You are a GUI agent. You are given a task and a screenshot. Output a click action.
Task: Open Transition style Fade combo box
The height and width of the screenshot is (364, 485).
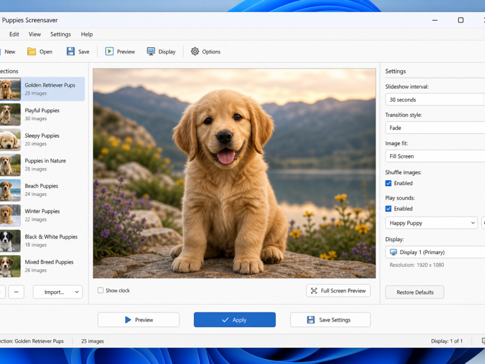click(x=435, y=128)
